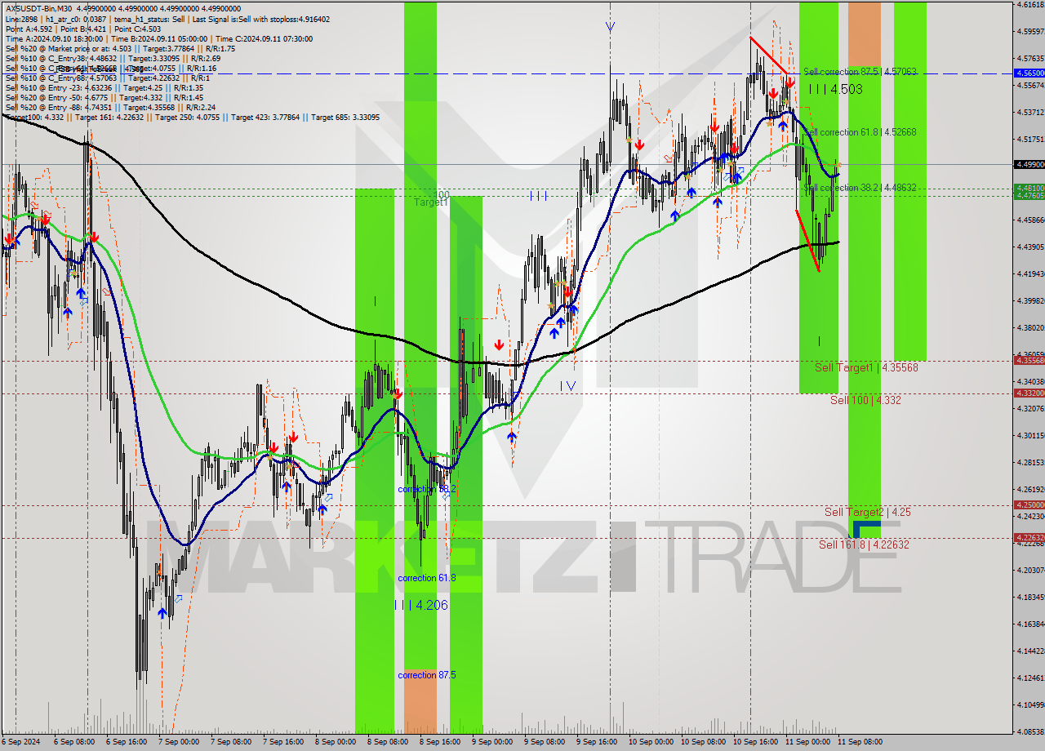Click 'Sell correction 87.5 | 4.57063' label
1045x751 pixels.
[x=860, y=72]
